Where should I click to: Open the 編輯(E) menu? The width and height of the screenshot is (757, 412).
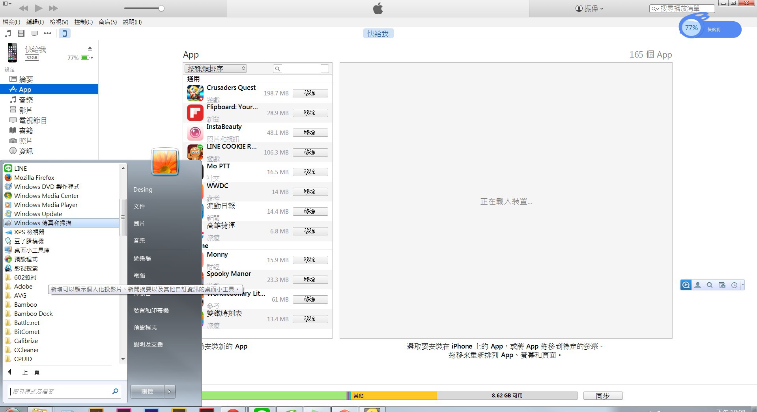35,22
